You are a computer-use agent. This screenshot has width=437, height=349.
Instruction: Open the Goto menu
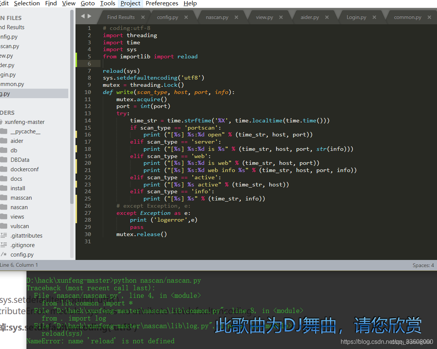[x=88, y=3]
